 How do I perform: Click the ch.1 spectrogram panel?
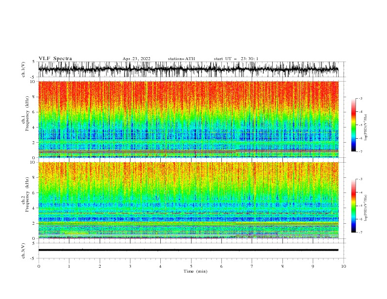pos(188,119)
